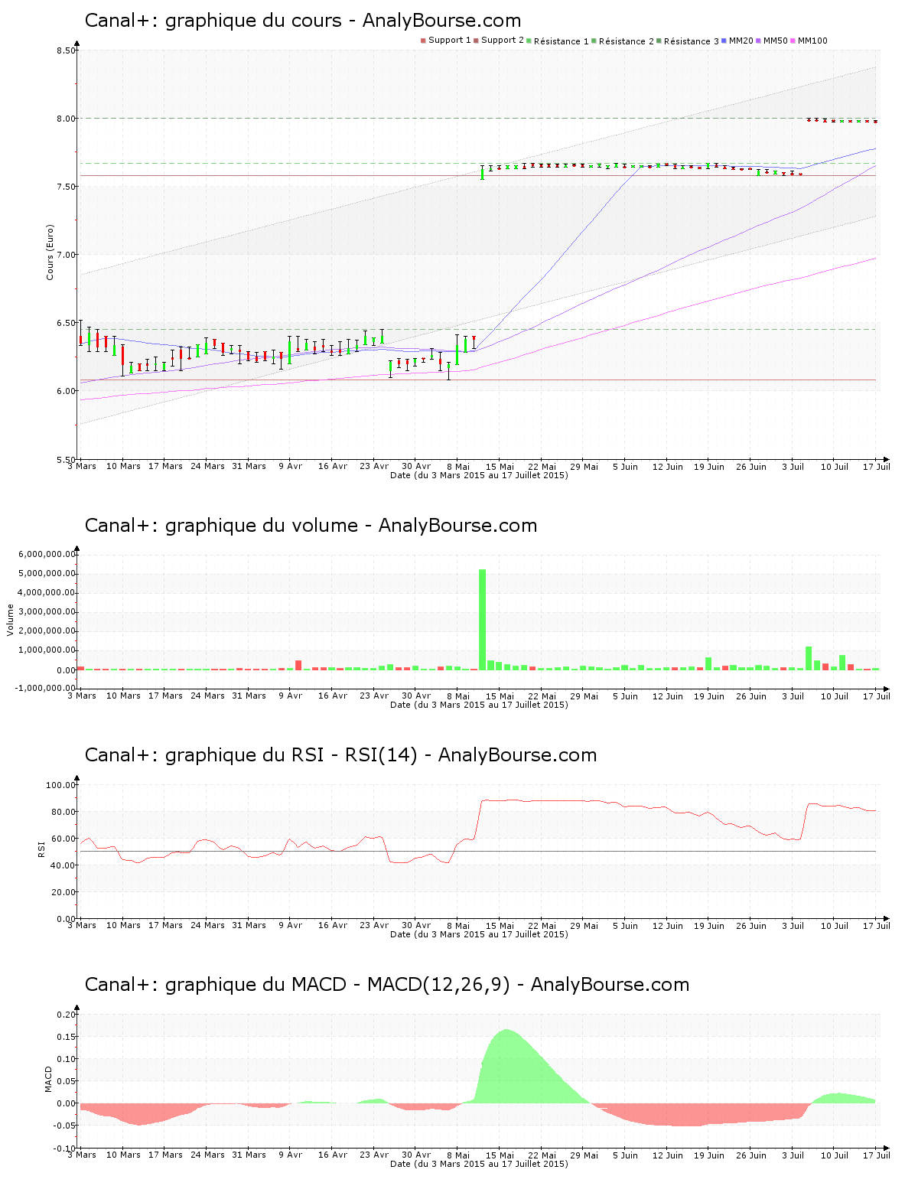The width and height of the screenshot is (918, 1186).
Task: Click the 'Volume' y-axis label
Action: 10,620
